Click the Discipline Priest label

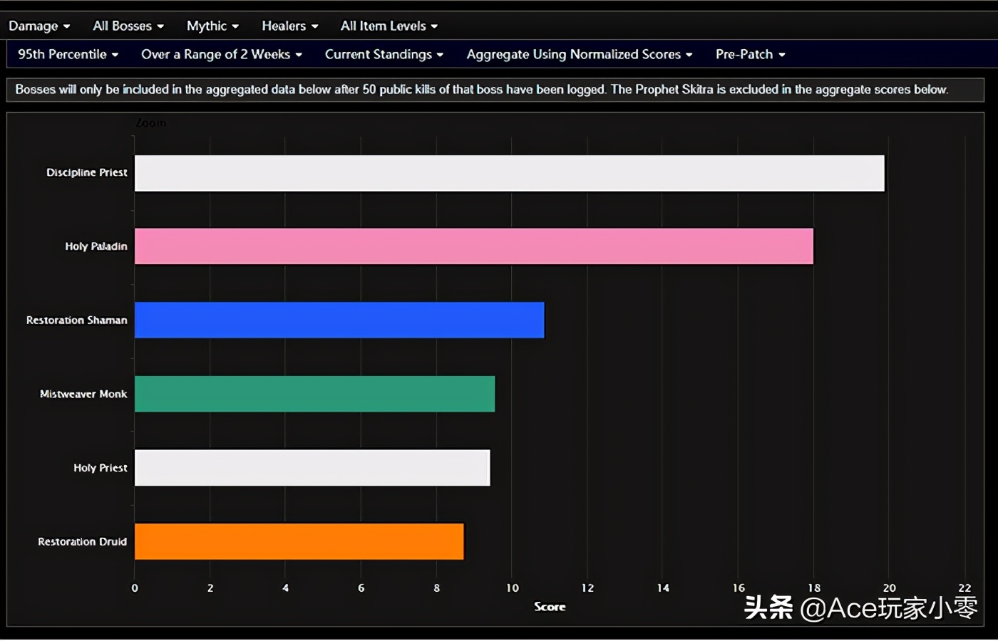[86, 172]
